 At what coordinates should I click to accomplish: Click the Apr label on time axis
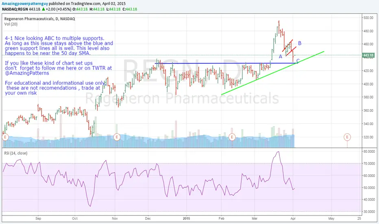(x=293, y=218)
